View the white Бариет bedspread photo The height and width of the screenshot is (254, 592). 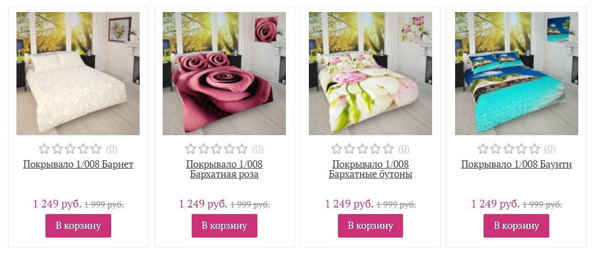pos(78,73)
